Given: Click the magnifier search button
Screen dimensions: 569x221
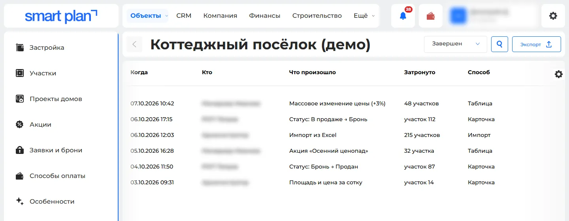Looking at the screenshot, I should coord(499,44).
